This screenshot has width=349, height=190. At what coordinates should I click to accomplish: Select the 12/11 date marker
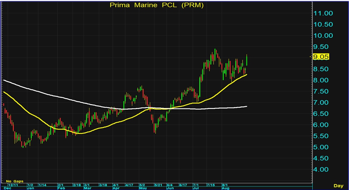13,185
